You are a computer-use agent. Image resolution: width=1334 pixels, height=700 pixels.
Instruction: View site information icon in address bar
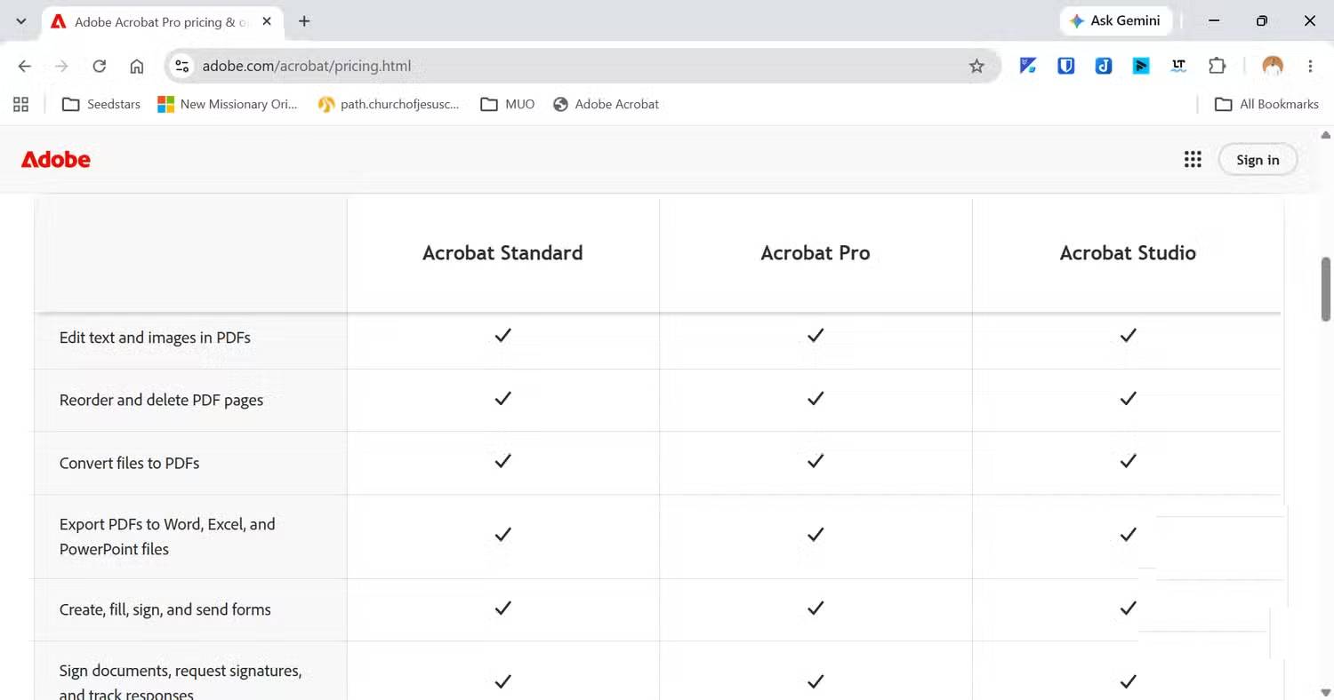tap(182, 66)
